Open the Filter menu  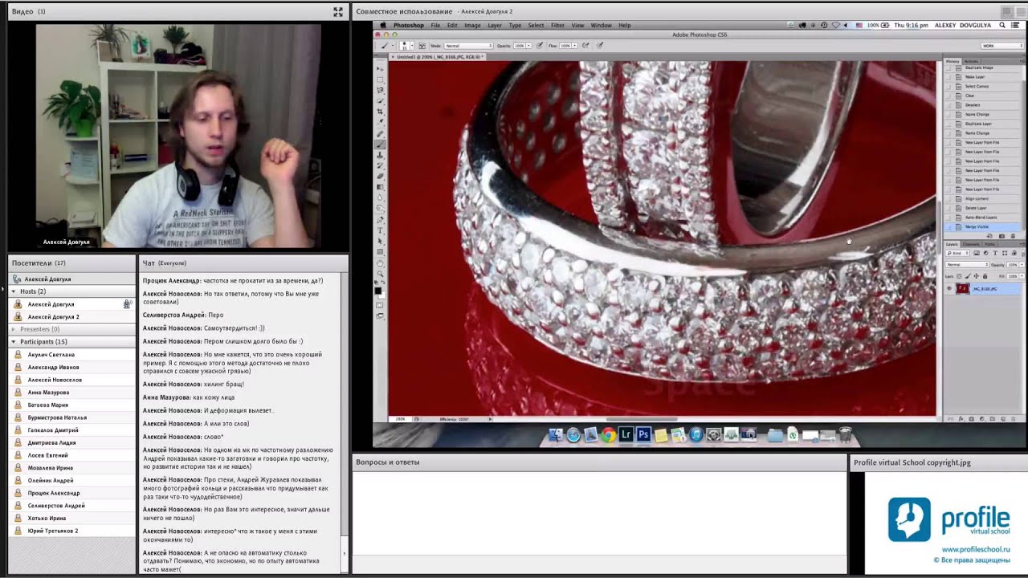(557, 25)
